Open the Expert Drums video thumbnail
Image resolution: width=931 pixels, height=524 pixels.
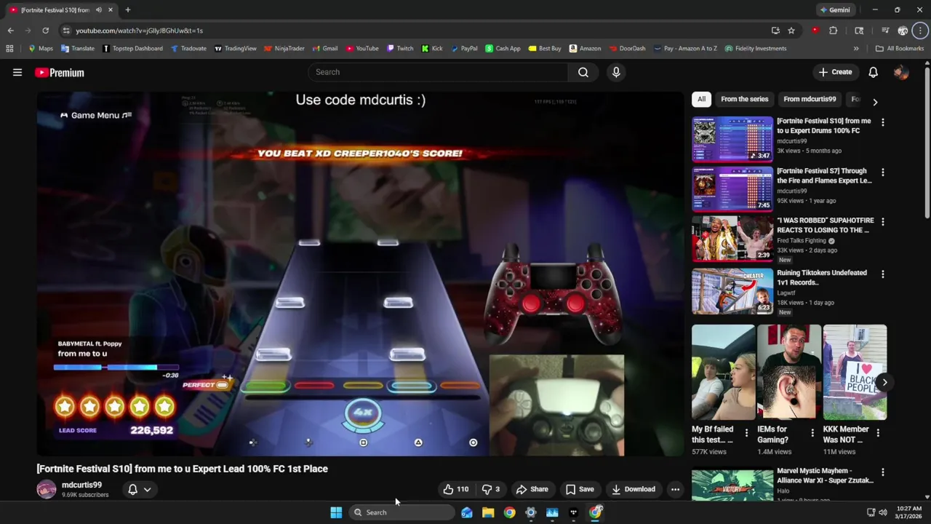click(x=732, y=138)
